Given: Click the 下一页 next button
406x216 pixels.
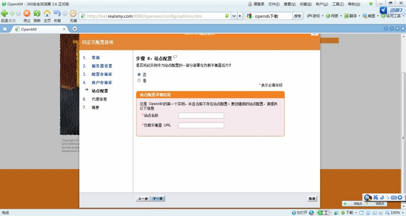Looking at the screenshot, I should 158,199.
